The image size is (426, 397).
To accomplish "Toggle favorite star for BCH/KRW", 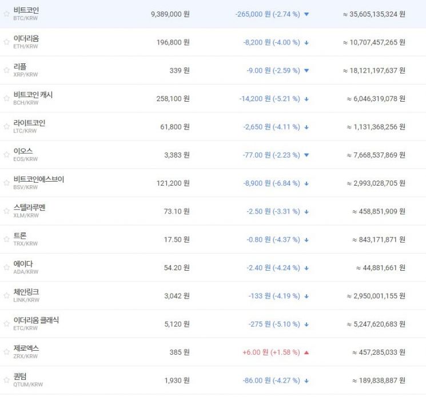I will 6,98.
